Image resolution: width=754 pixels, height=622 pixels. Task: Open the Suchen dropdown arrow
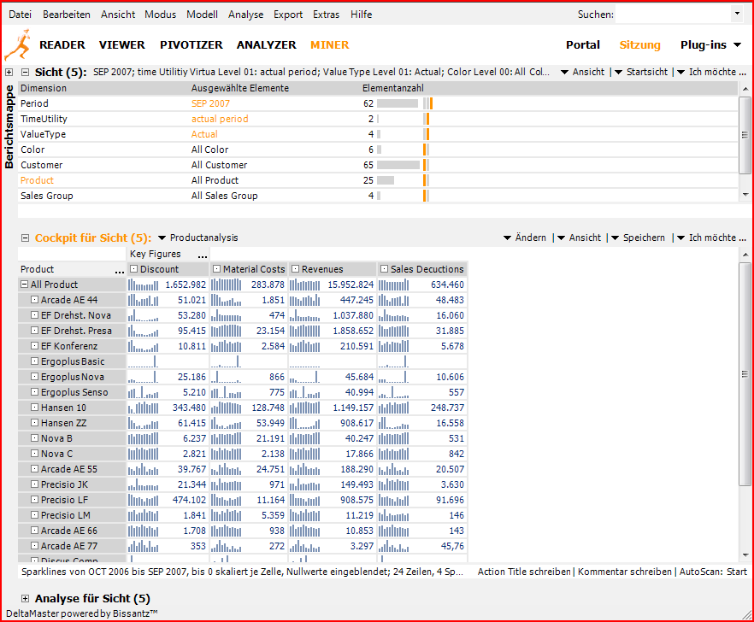click(x=737, y=14)
